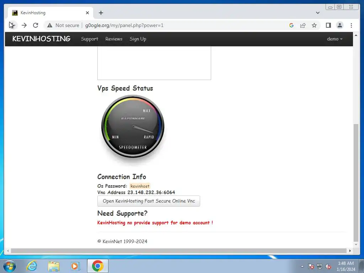Click the horizontal scrollbar right arrow
This screenshot has height=273, width=364.
350,251
